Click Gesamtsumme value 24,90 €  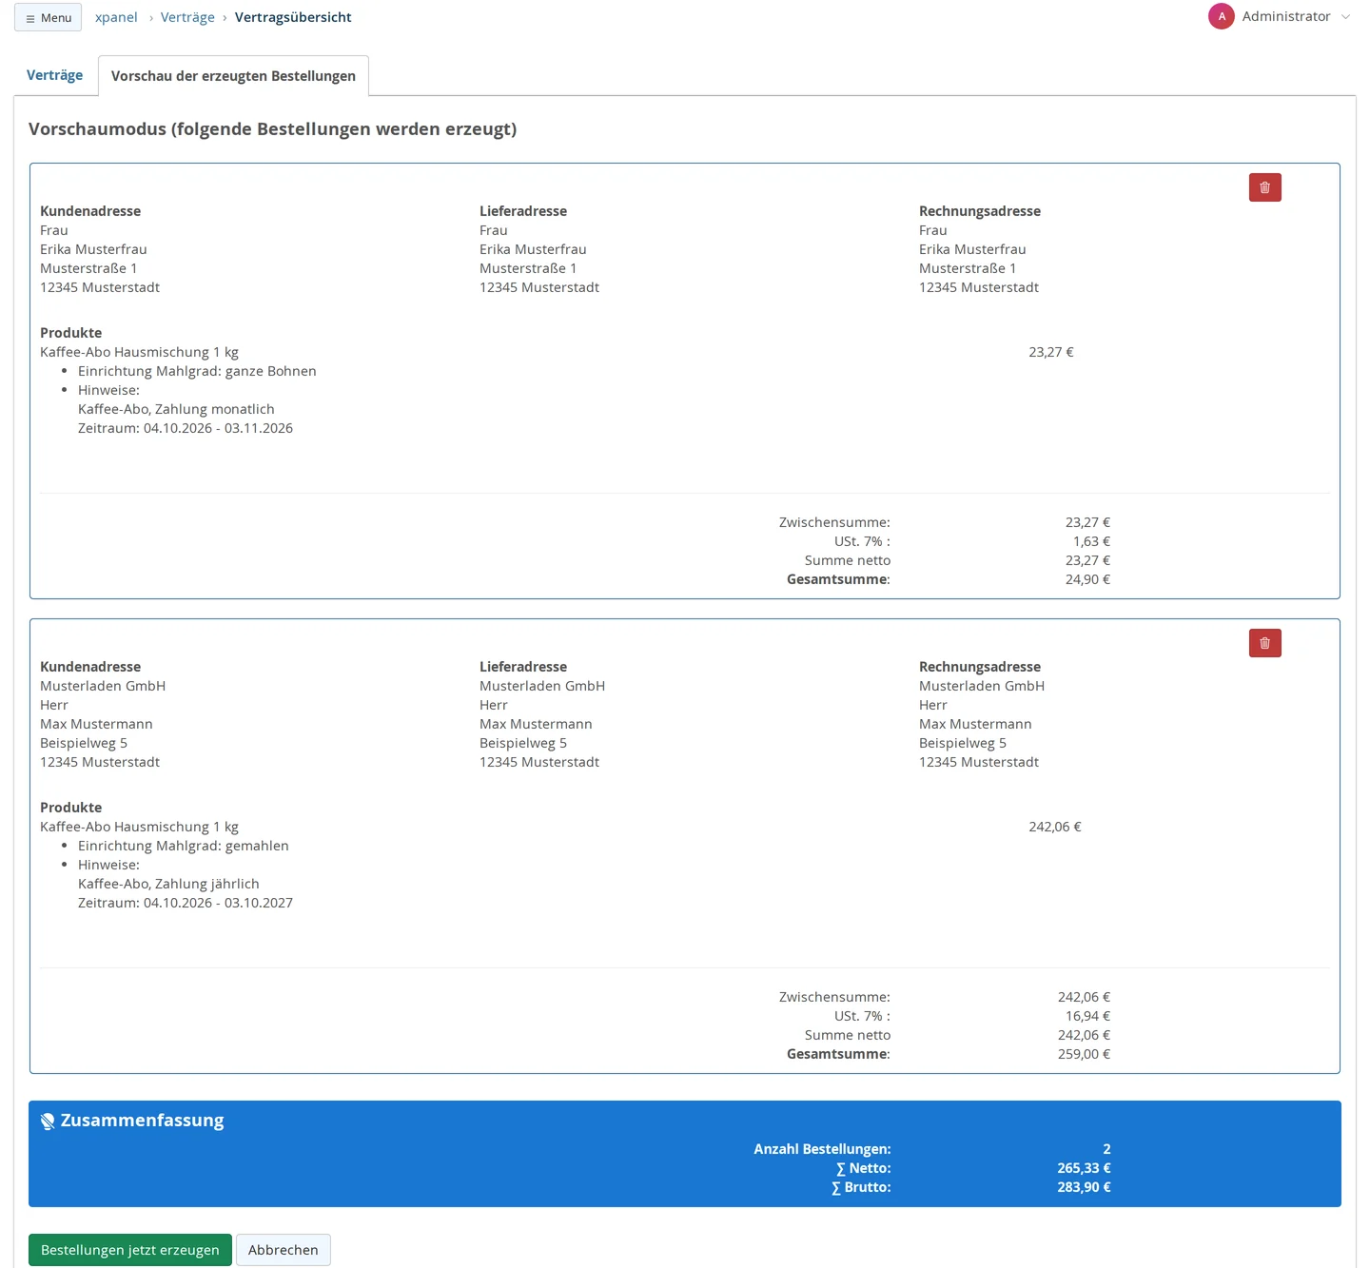click(x=1087, y=579)
